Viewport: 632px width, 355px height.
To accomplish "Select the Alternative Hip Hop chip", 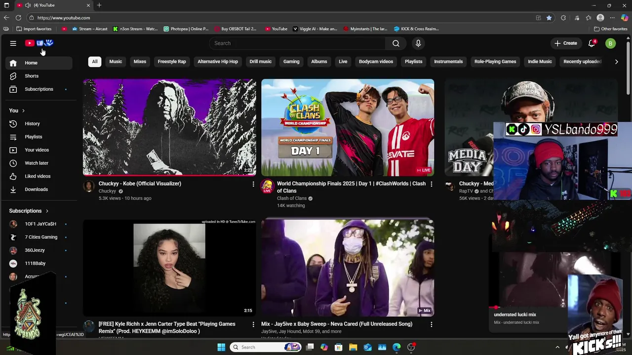I will (218, 62).
